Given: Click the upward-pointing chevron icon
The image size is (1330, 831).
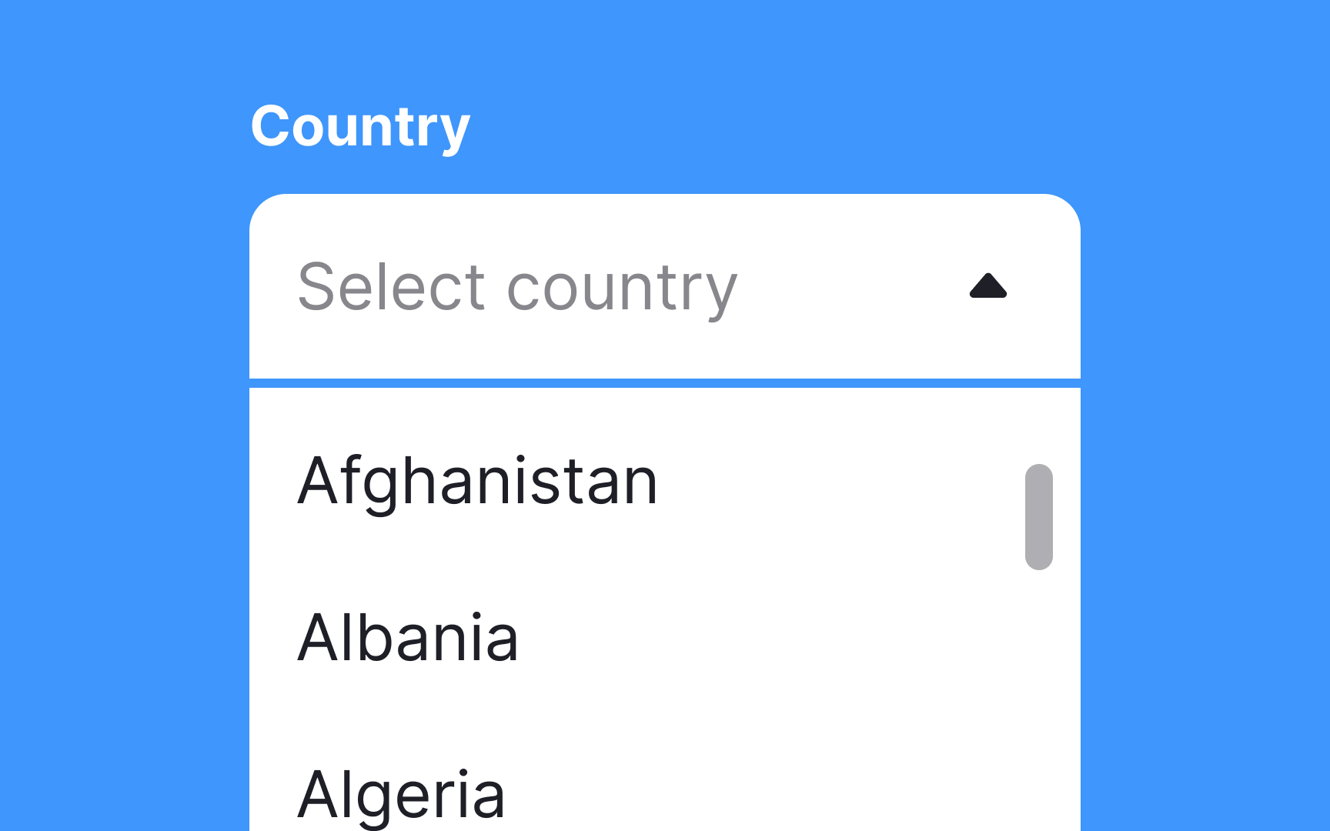Looking at the screenshot, I should click(x=989, y=287).
